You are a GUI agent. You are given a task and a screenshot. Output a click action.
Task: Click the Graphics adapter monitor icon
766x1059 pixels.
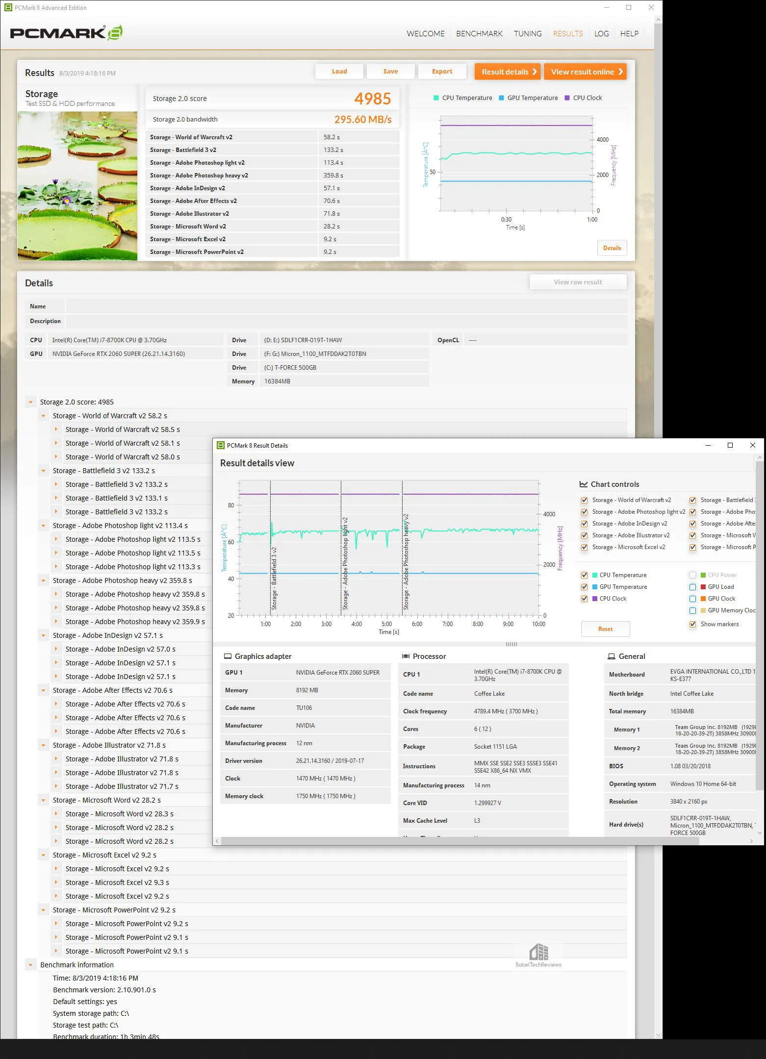228,656
